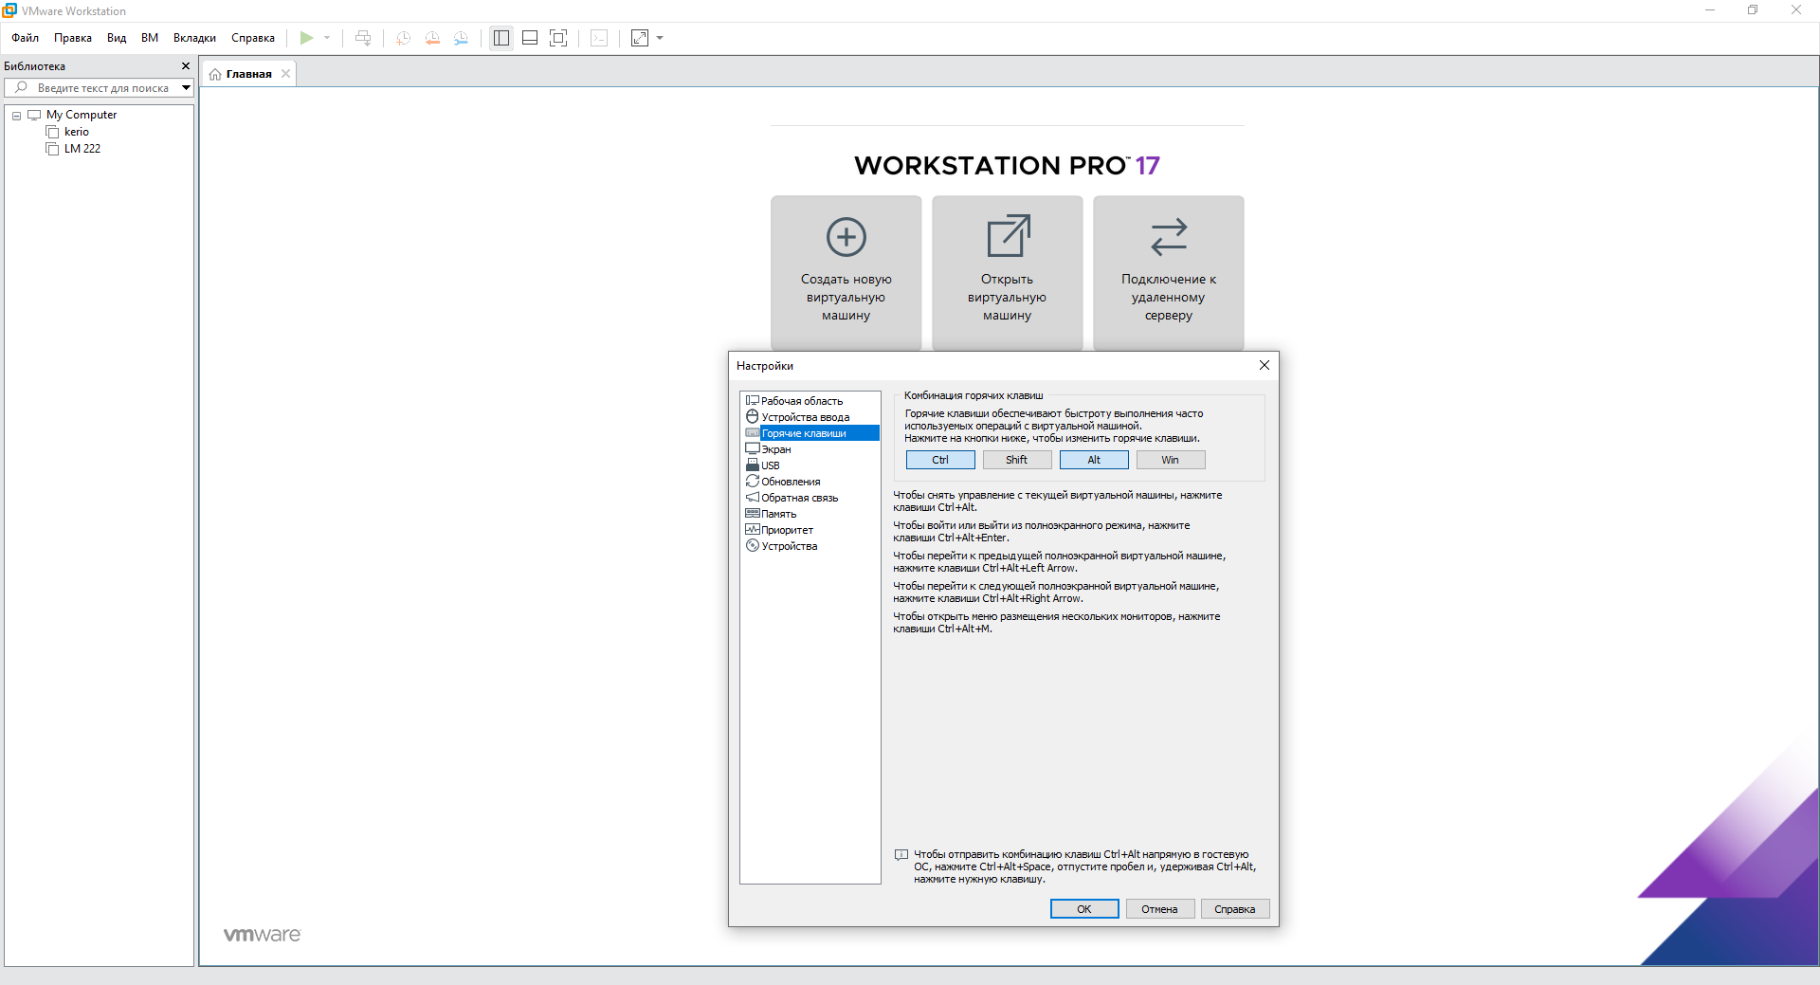Screen dimensions: 1820x985
Task: Toggle the Shift hotkey button
Action: click(1017, 460)
